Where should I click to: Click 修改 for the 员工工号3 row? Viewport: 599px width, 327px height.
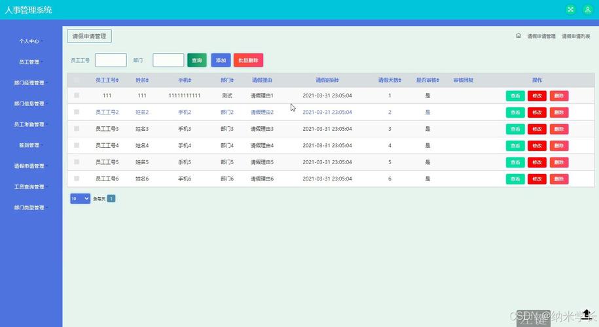[x=537, y=129]
